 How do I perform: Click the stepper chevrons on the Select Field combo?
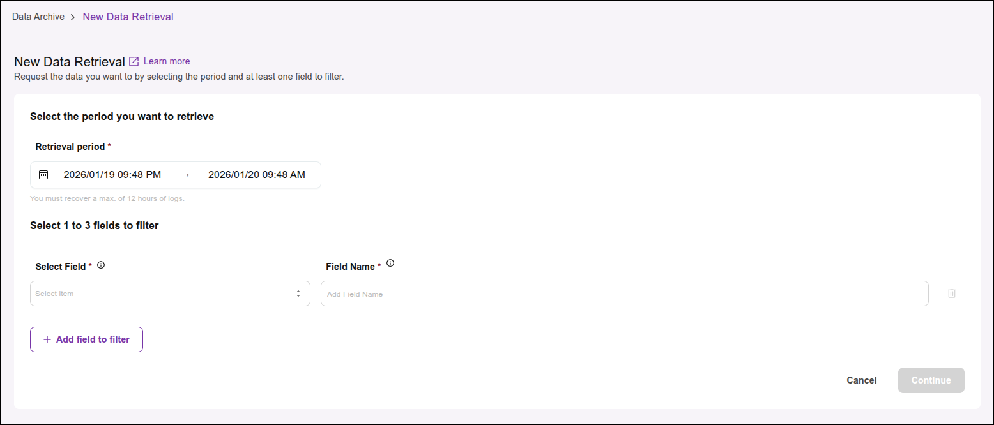pos(298,293)
